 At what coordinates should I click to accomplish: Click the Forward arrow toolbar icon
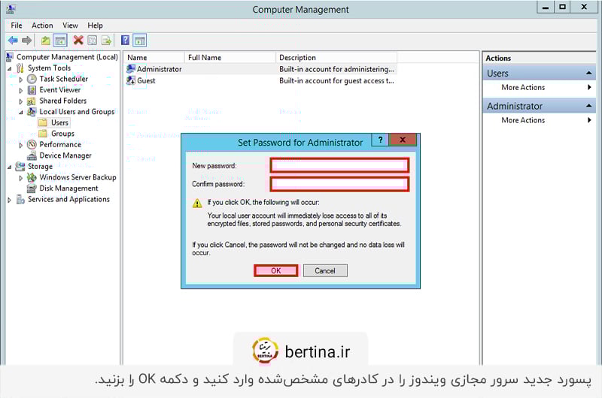coord(26,41)
